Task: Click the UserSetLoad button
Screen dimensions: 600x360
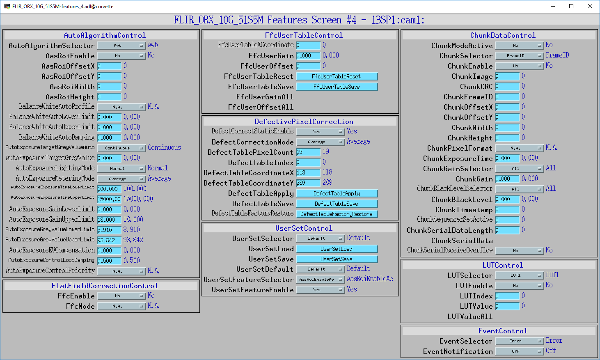Action: click(337, 249)
